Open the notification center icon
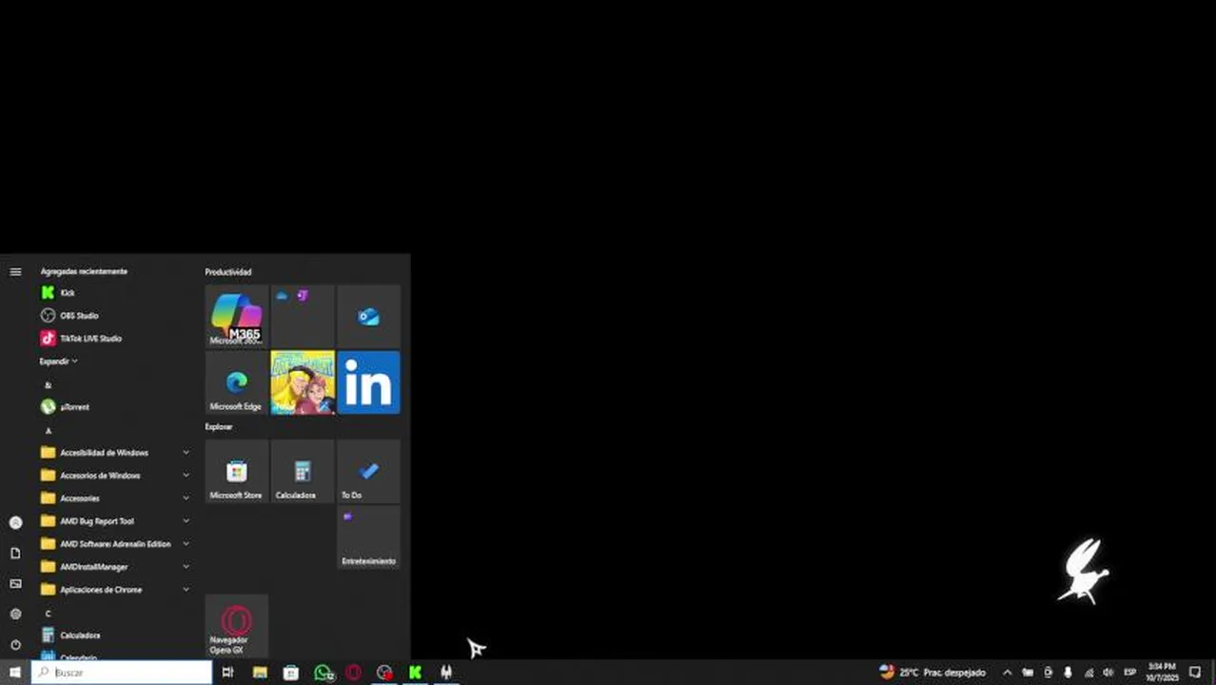This screenshot has width=1216, height=685. click(x=1196, y=673)
